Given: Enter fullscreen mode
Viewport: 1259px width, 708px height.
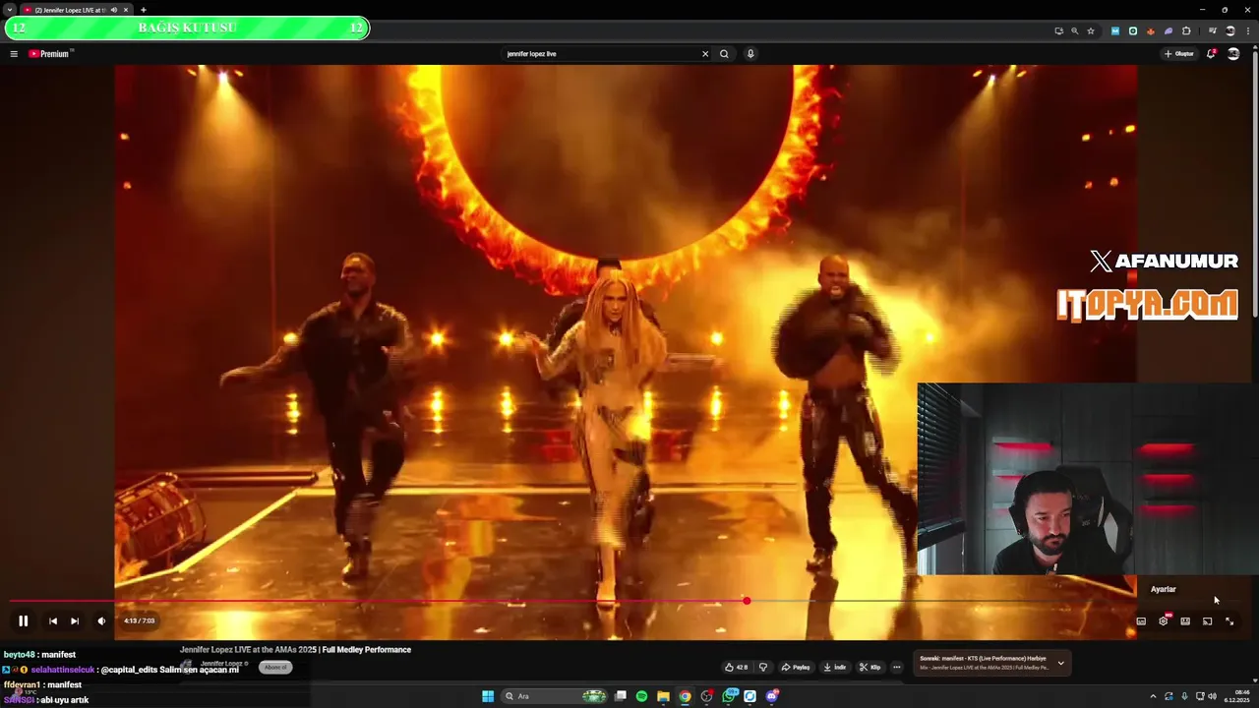Looking at the screenshot, I should pyautogui.click(x=1229, y=620).
